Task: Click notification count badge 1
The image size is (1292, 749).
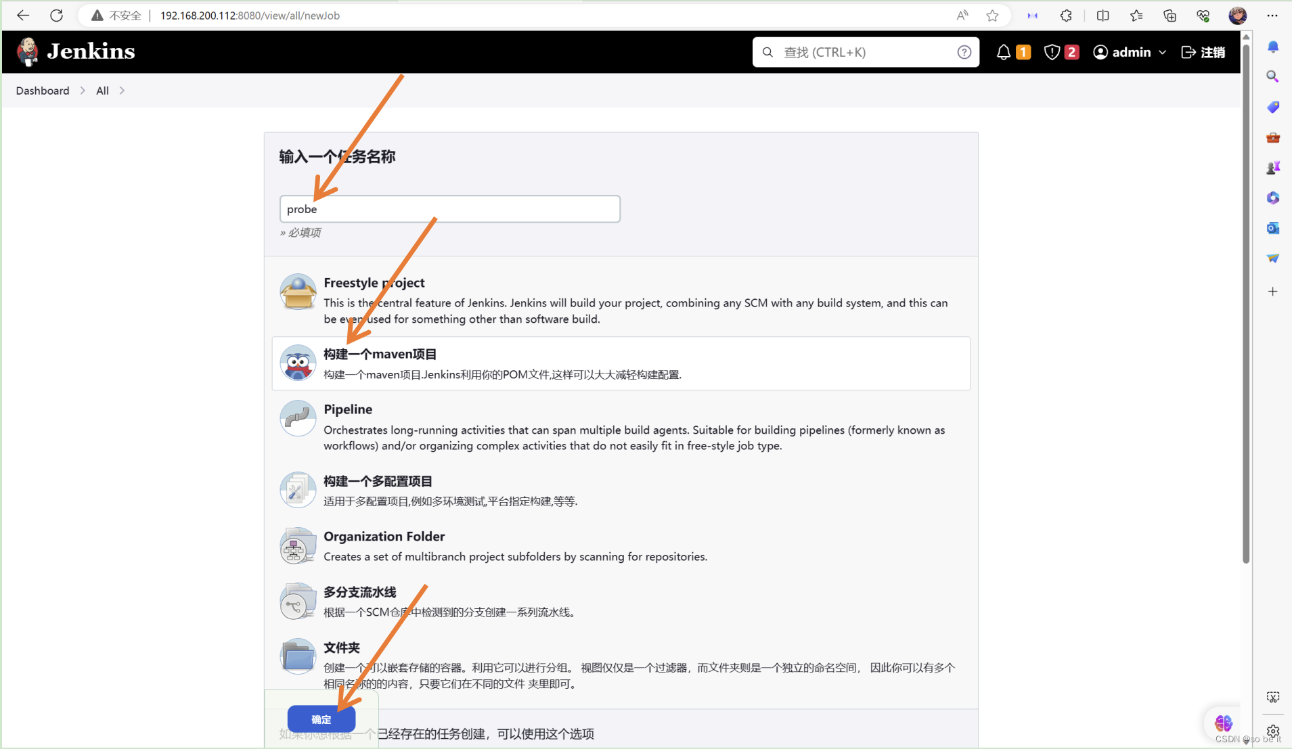Action: 1023,52
